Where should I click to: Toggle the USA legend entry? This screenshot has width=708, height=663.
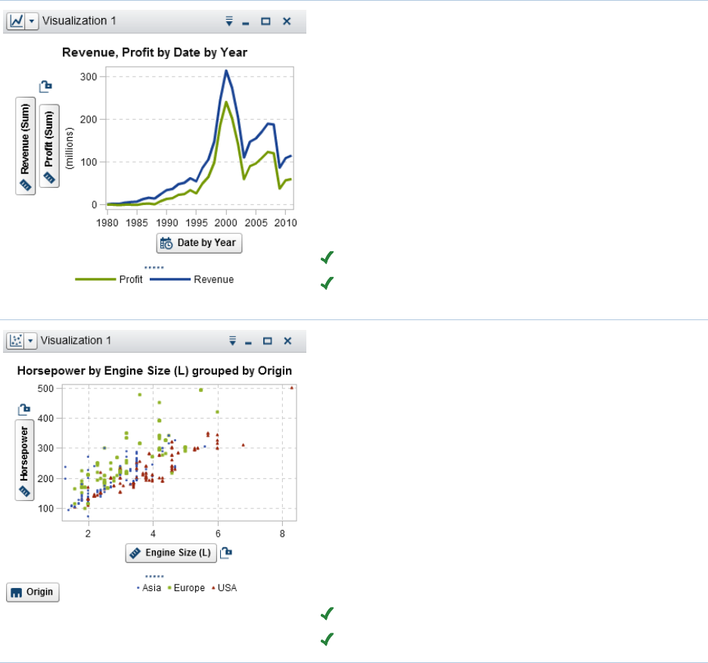225,588
